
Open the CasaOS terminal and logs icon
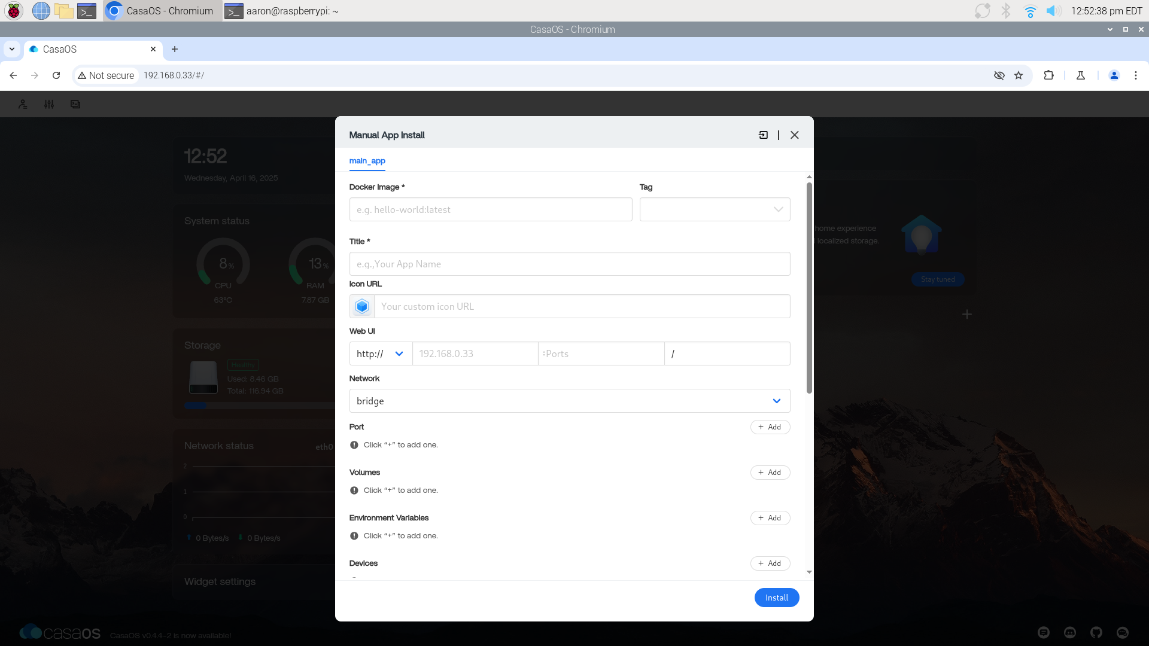75,104
